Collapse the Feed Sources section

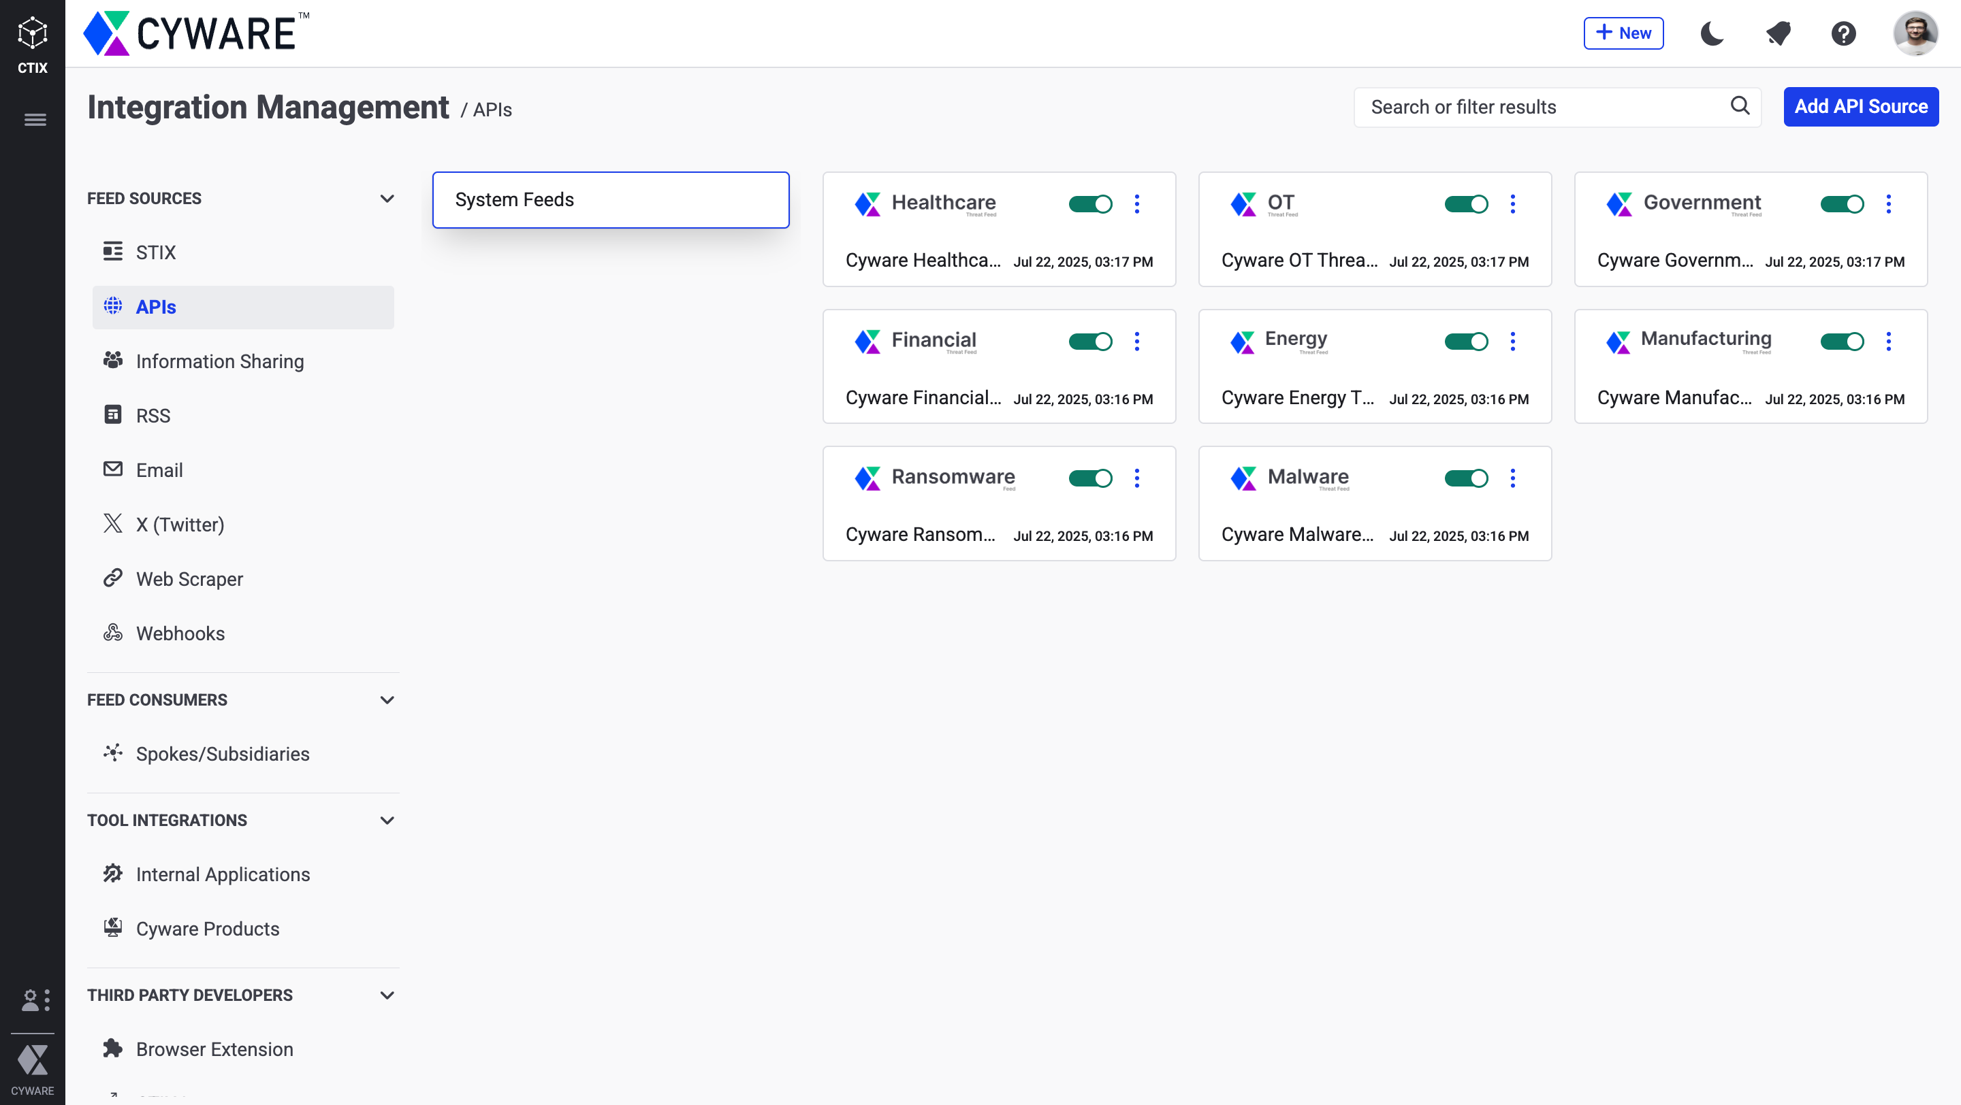(387, 199)
